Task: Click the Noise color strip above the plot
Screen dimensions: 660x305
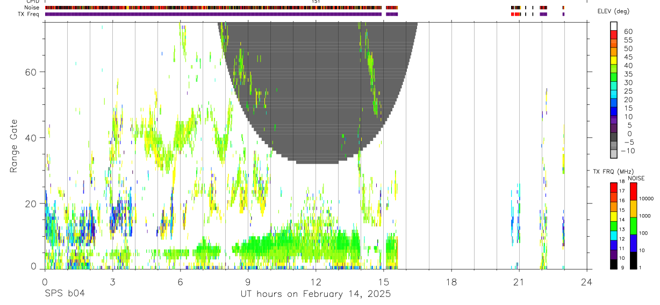Action: (x=213, y=8)
